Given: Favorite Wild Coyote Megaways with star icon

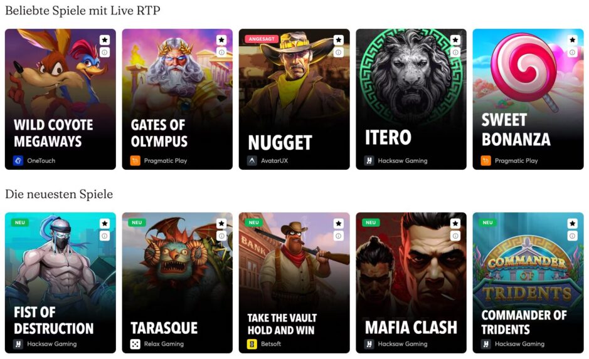Looking at the screenshot, I should click(104, 39).
